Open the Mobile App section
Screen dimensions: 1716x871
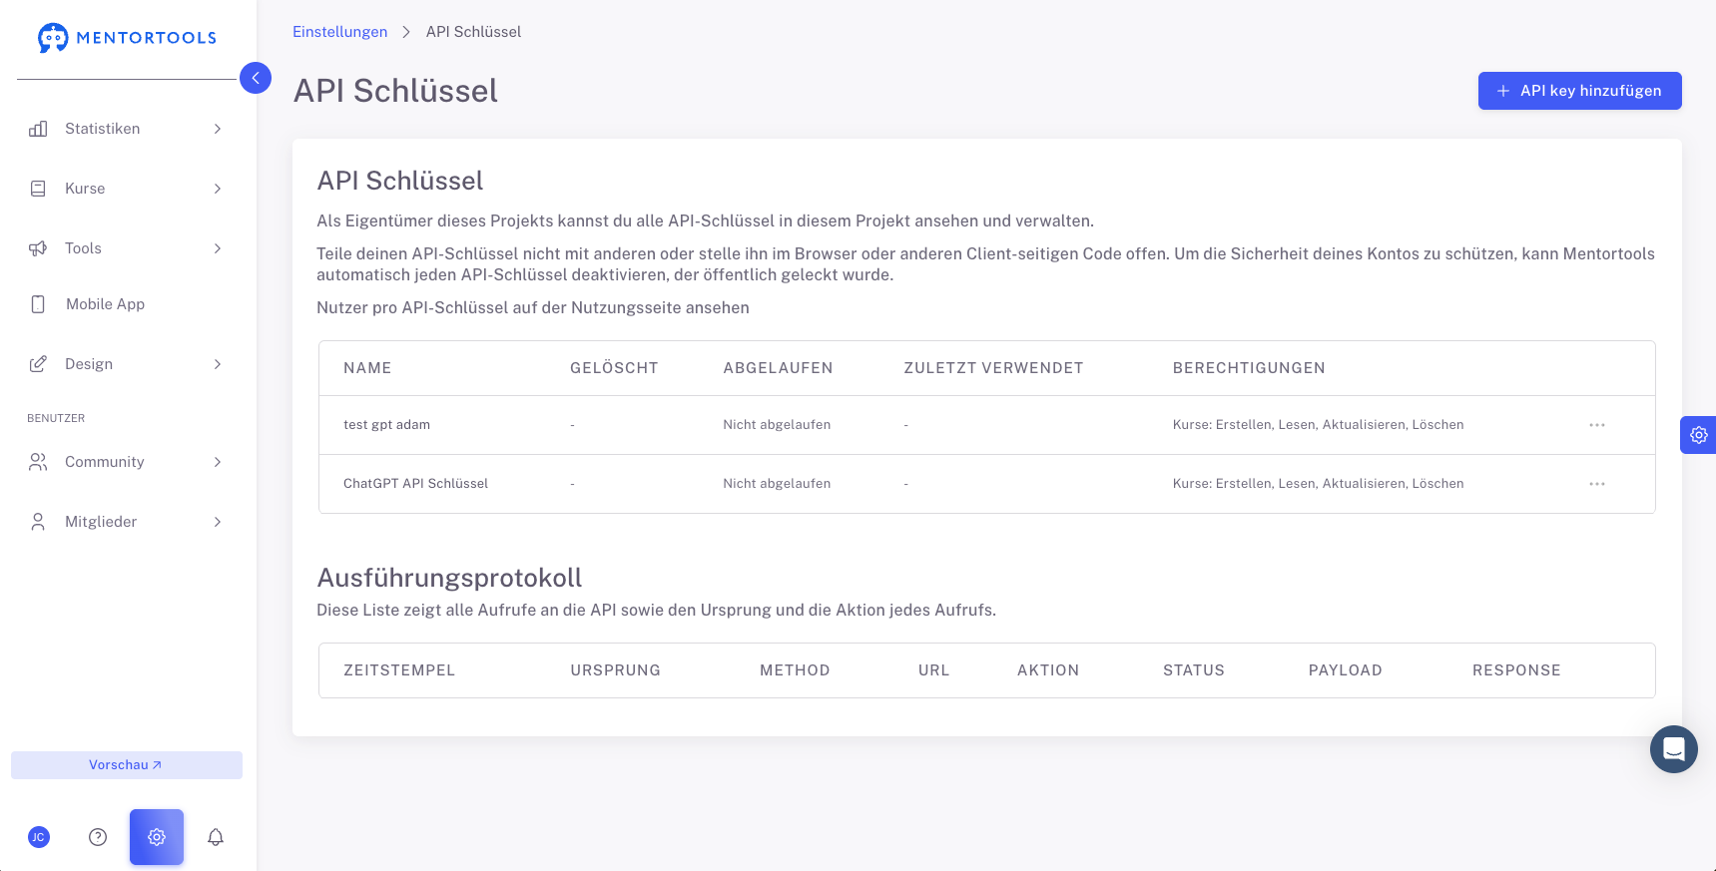105,304
